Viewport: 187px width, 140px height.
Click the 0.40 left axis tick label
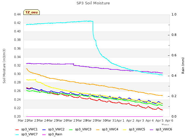(17, 32)
